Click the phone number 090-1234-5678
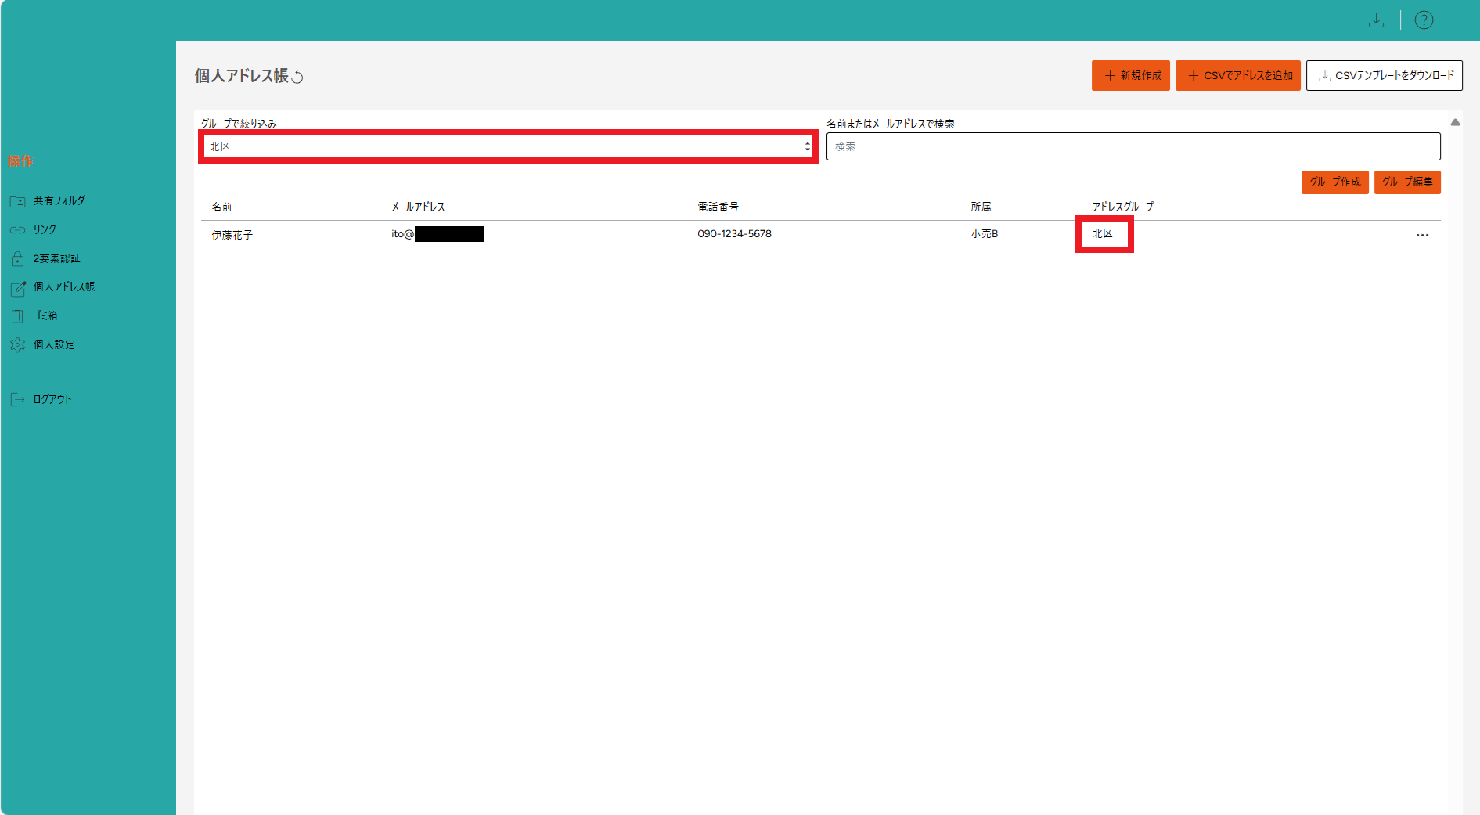 734,234
